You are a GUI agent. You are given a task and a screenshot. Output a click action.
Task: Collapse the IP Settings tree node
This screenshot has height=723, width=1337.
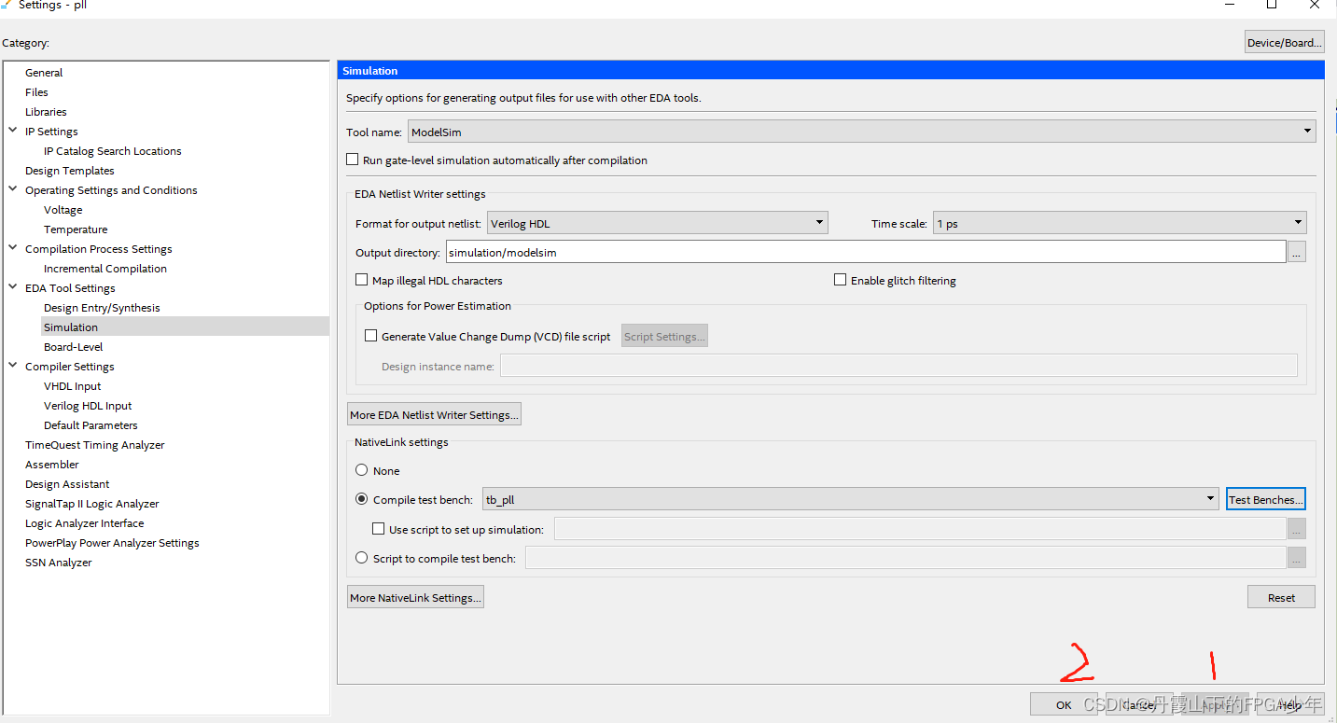13,132
